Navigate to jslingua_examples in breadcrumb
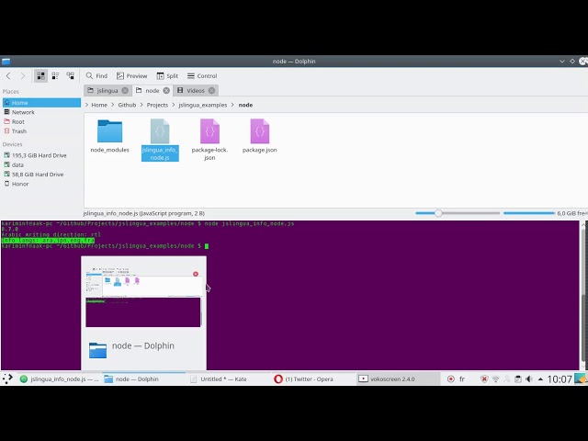Image resolution: width=588 pixels, height=441 pixels. (x=203, y=105)
